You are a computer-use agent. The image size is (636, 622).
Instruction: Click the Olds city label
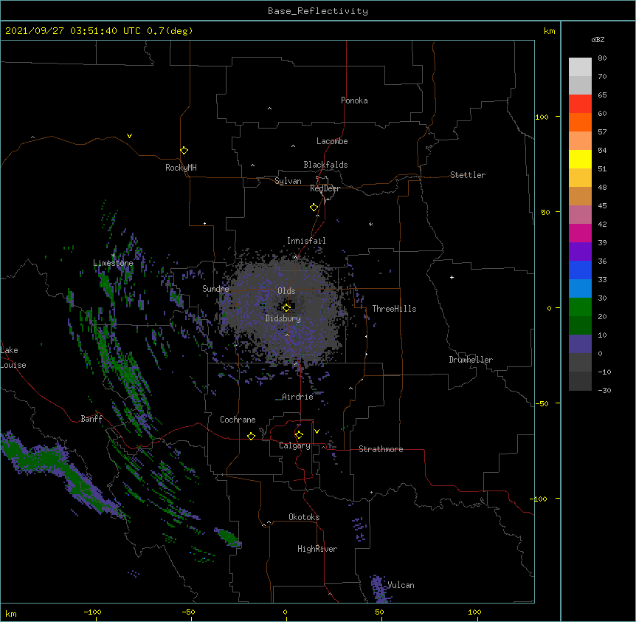pyautogui.click(x=286, y=291)
